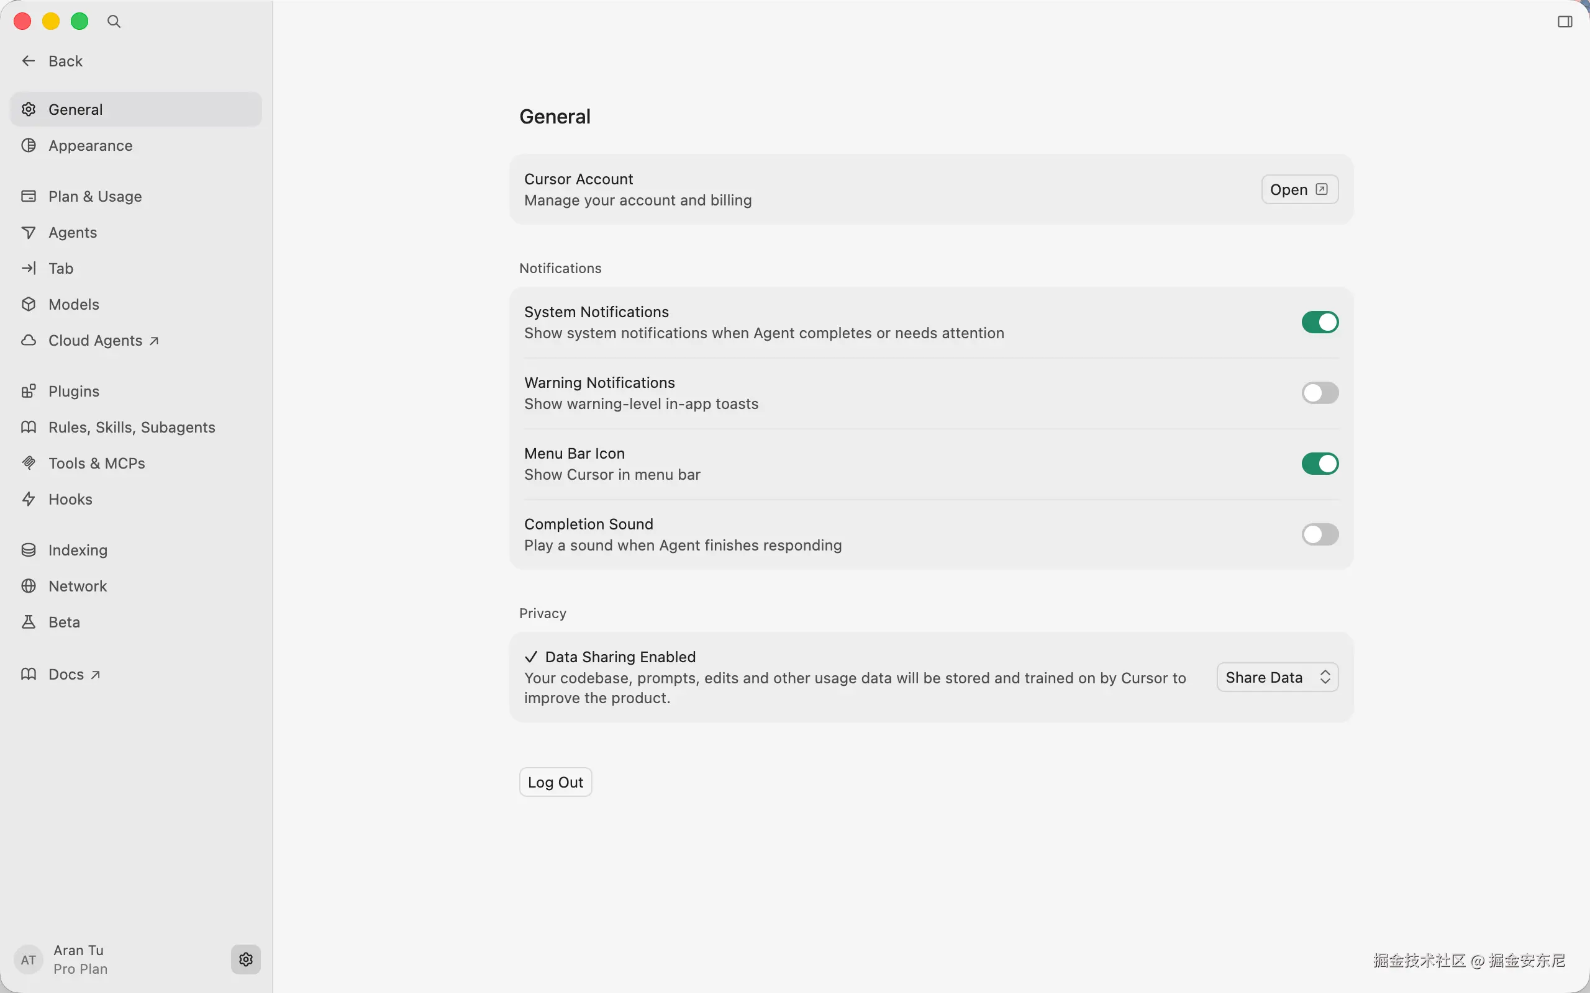Click the settings gear beside Aran Tu
The width and height of the screenshot is (1590, 993).
(246, 959)
